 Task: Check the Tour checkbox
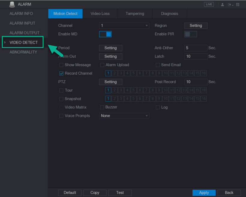(61, 90)
